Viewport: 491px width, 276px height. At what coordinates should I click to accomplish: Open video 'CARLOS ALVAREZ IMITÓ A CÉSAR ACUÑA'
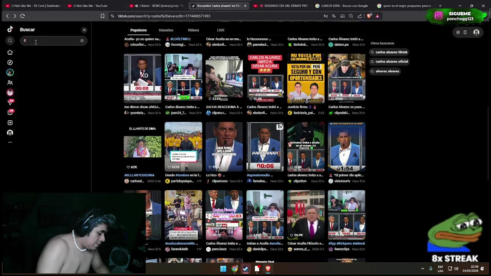265,79
